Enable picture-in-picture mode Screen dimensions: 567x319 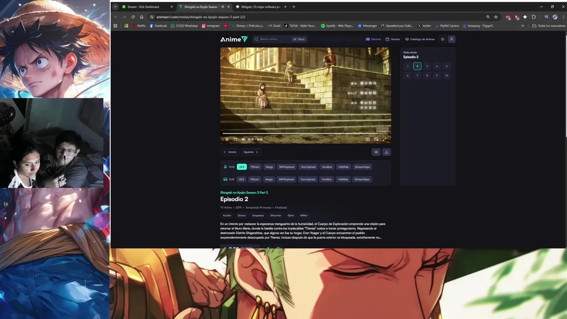(376, 139)
